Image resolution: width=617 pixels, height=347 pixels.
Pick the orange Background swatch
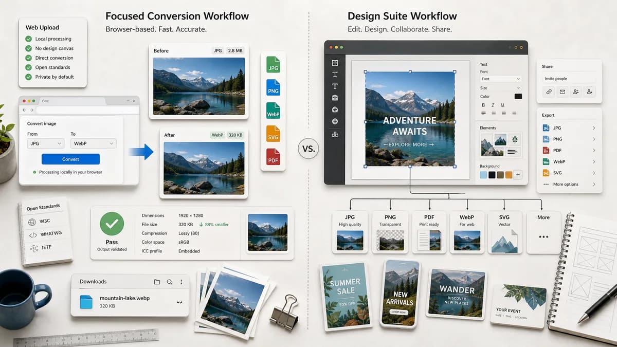click(x=509, y=175)
